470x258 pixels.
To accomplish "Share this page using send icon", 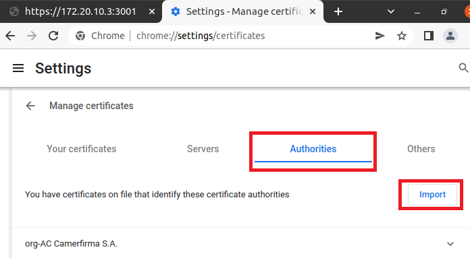I will click(x=380, y=36).
